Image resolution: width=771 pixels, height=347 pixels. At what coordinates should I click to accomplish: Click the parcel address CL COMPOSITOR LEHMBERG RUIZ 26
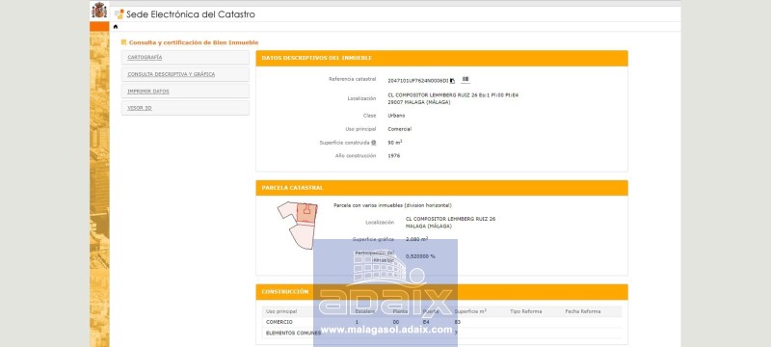(x=450, y=219)
